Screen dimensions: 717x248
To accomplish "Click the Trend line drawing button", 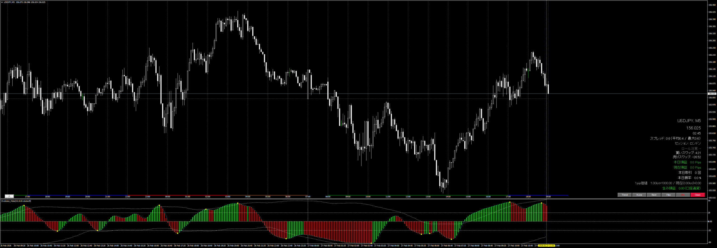I will point(625,195).
